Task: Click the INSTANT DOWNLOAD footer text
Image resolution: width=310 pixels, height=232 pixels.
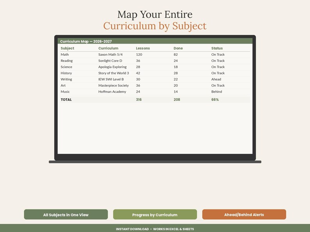Action: pos(132,229)
